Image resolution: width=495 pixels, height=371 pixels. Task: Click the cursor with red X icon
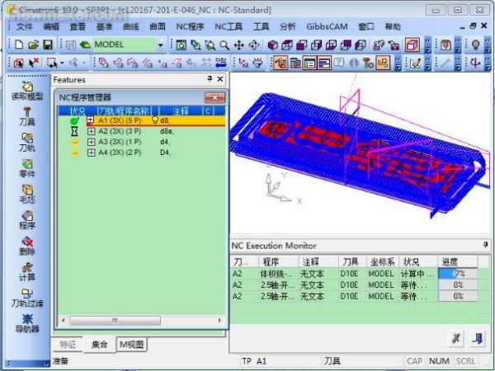coord(34,63)
